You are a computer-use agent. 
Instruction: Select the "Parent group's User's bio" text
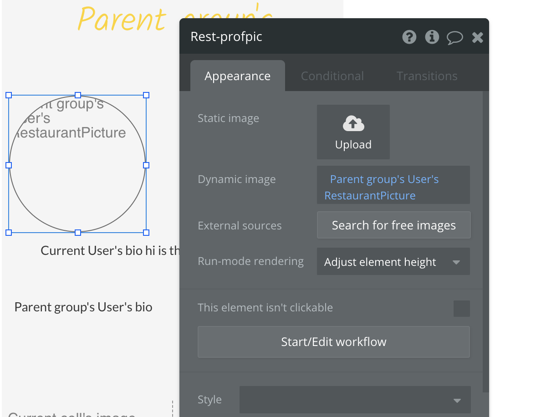[x=83, y=307]
